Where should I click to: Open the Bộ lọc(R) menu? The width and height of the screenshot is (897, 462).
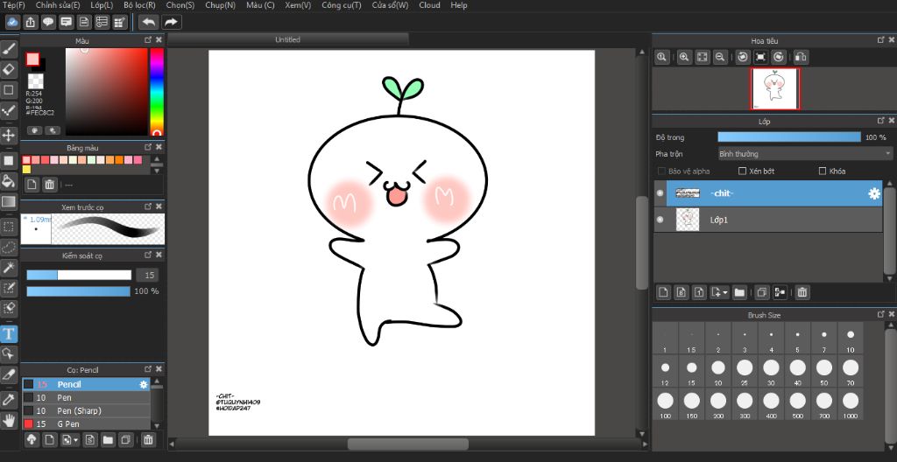pyautogui.click(x=139, y=5)
